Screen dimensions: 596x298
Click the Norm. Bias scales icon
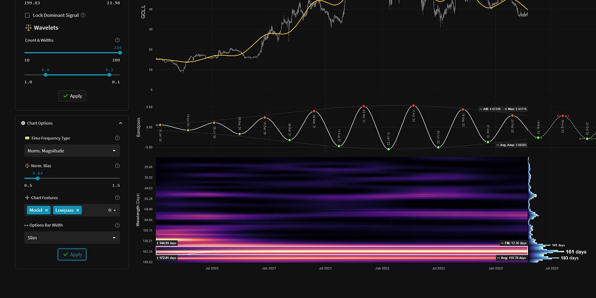point(27,166)
